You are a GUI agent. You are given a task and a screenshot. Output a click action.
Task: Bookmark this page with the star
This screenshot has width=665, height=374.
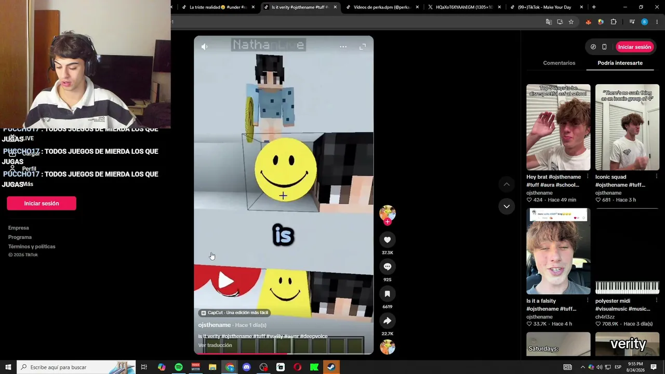point(571,22)
